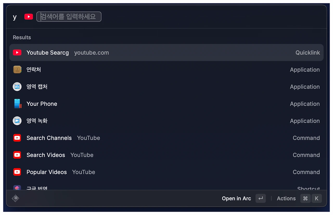Image resolution: width=333 pixels, height=215 pixels.
Task: Select the Search Channels command name
Action: (x=49, y=138)
